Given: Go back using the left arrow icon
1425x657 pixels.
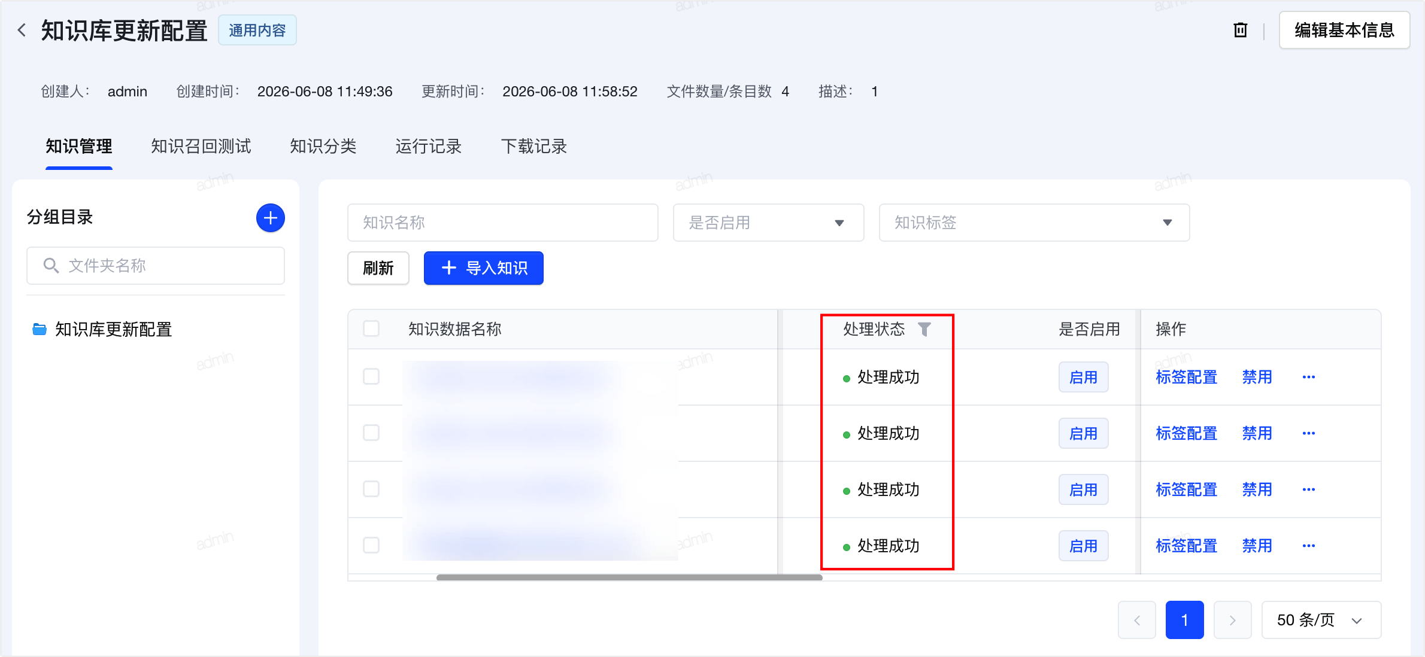Looking at the screenshot, I should pos(22,30).
